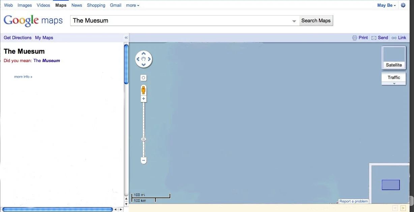The width and height of the screenshot is (414, 212).
Task: Open My Maps
Action: (x=44, y=38)
